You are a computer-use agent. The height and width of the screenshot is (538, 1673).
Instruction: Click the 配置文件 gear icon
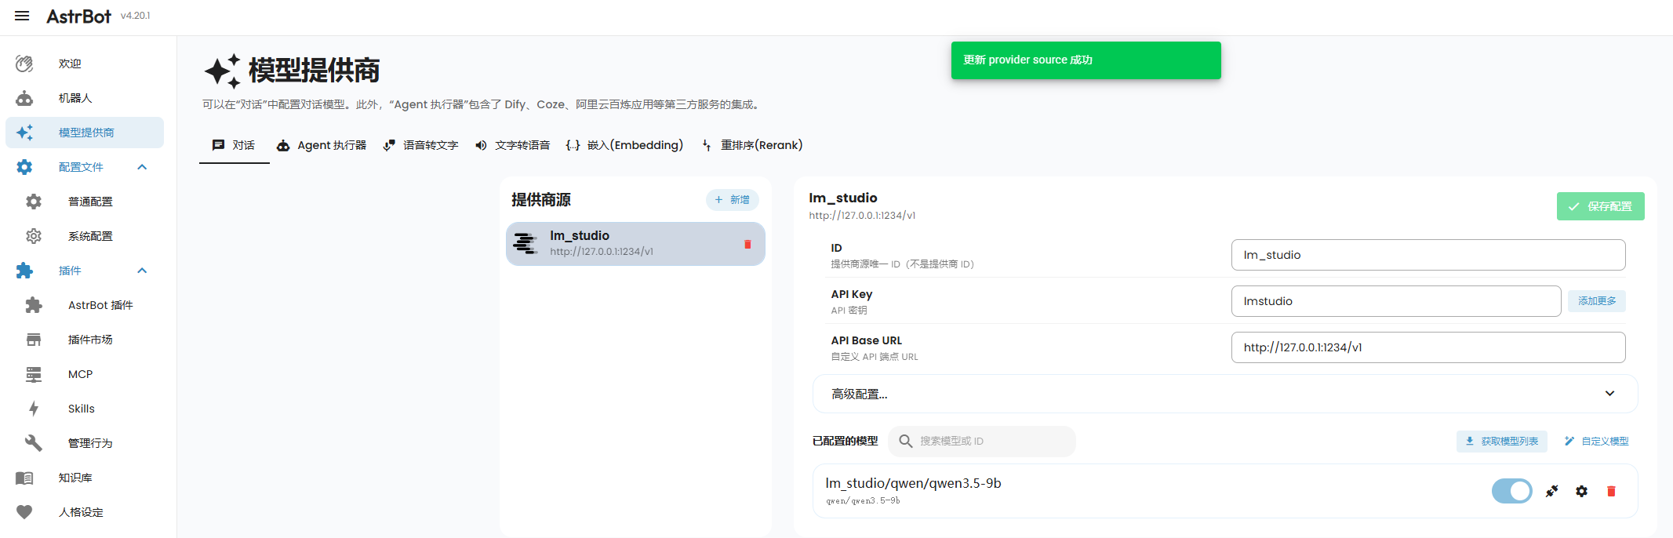point(24,167)
